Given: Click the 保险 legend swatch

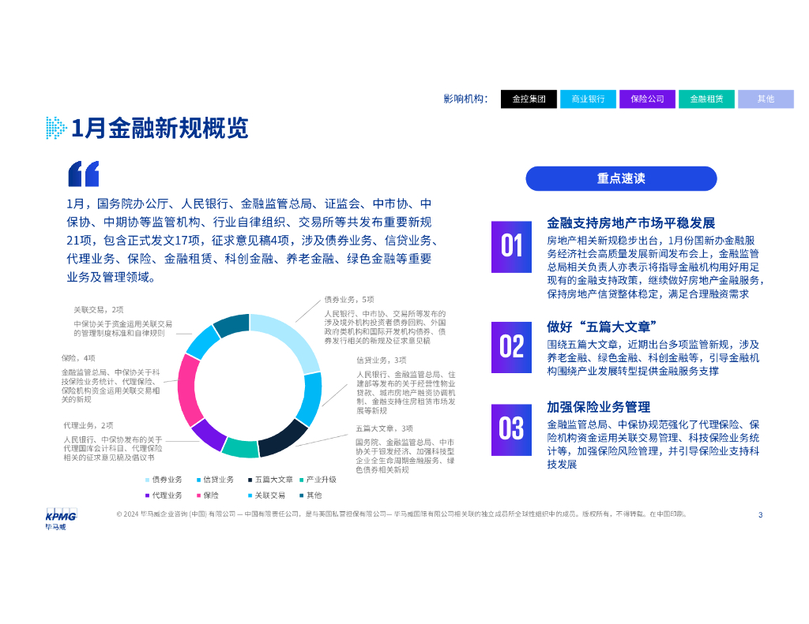Looking at the screenshot, I should pyautogui.click(x=198, y=495).
